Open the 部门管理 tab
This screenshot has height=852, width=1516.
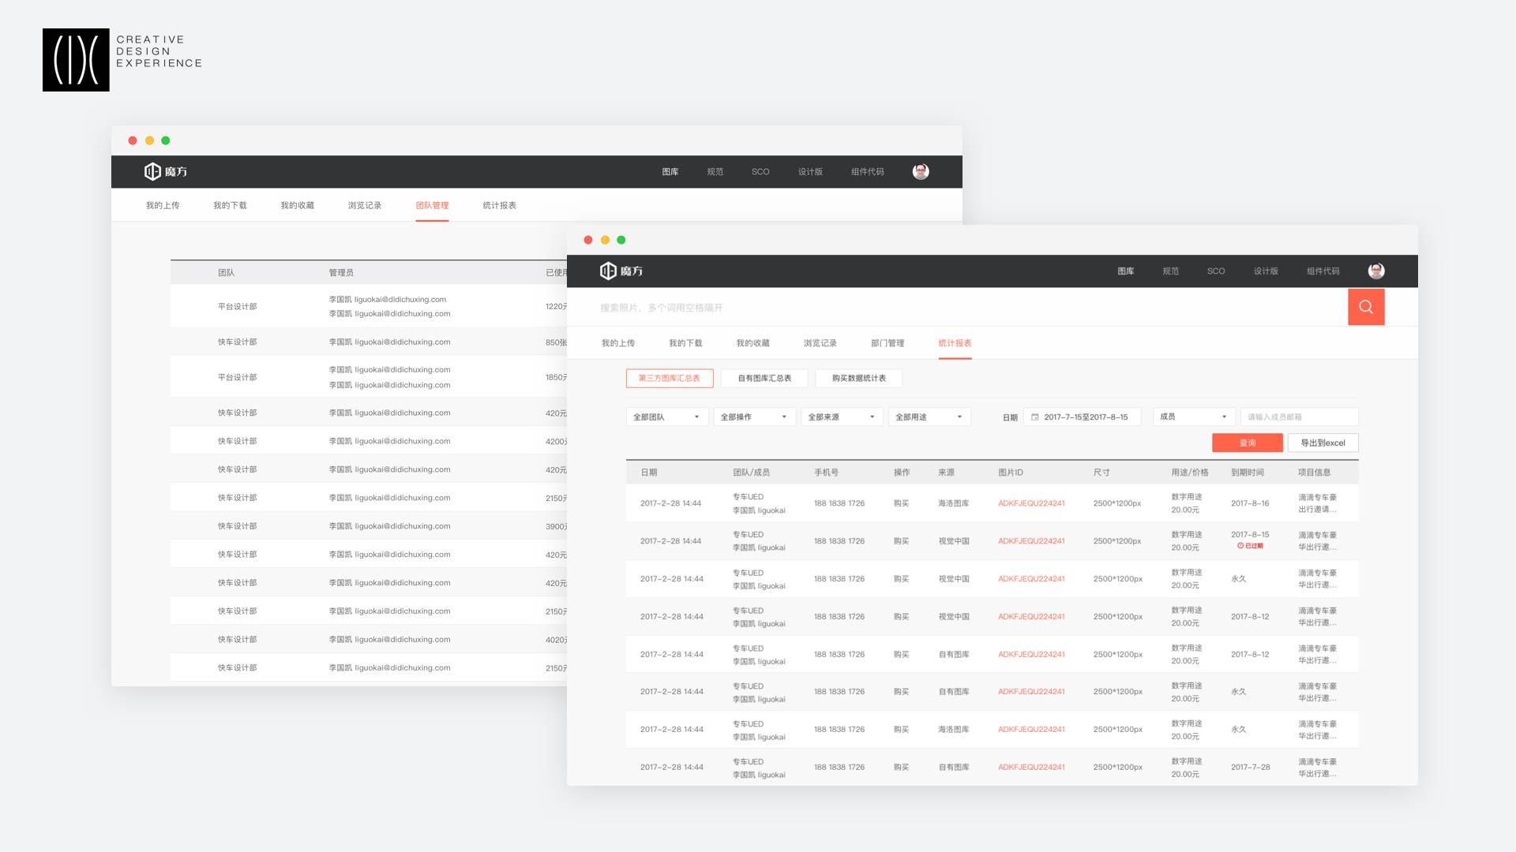click(x=887, y=343)
